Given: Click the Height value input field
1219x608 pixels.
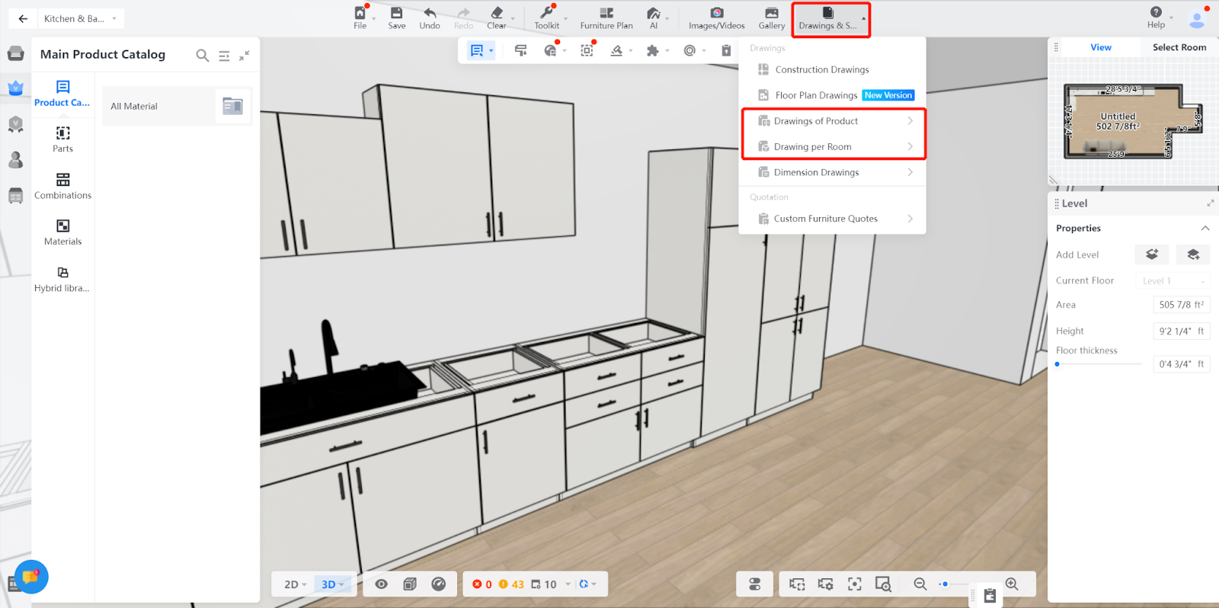Looking at the screenshot, I should 1180,331.
